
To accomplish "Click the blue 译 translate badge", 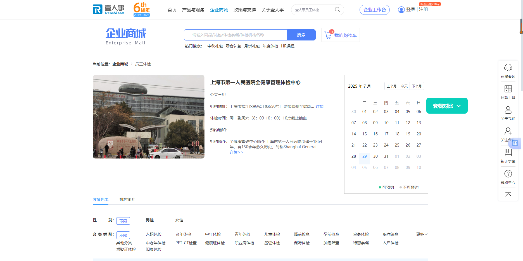I will 515,143.
